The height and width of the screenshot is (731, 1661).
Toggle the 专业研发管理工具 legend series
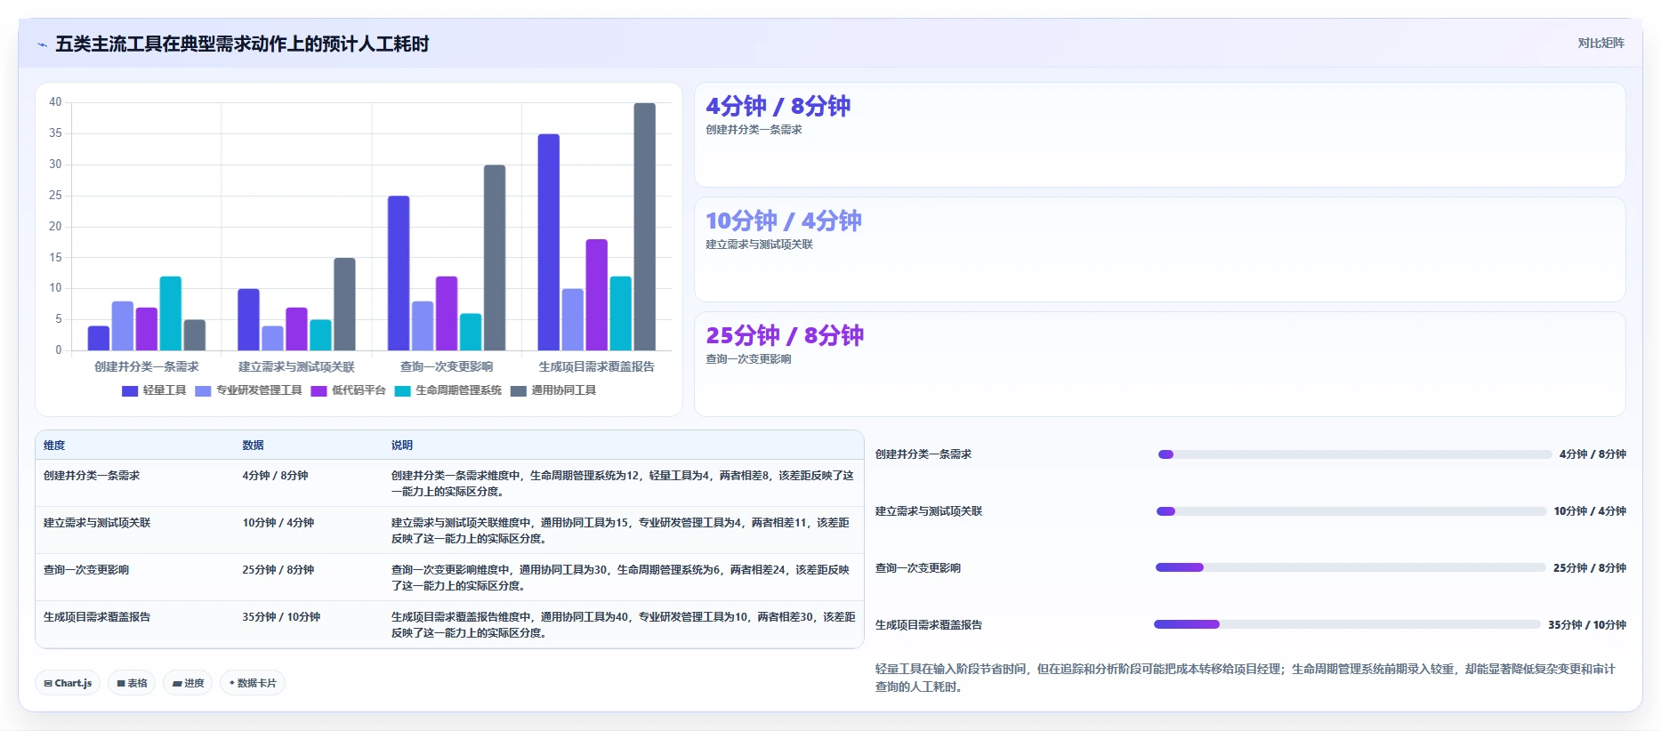click(248, 390)
